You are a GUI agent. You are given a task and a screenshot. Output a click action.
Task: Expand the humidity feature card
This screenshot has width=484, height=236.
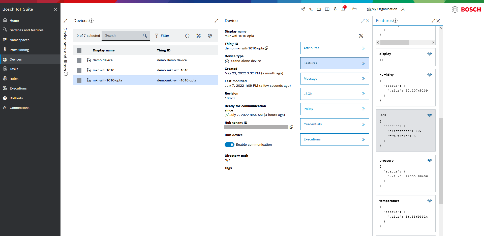[x=430, y=75]
